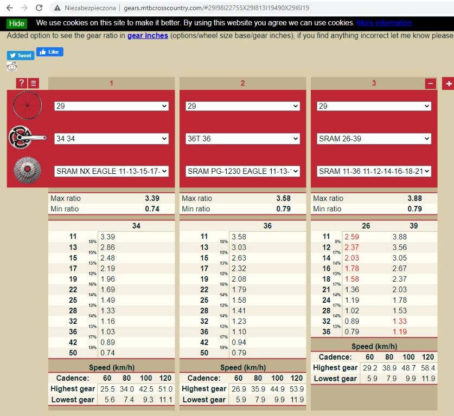
Task: Open help with the red question mark icon
Action: [22, 83]
